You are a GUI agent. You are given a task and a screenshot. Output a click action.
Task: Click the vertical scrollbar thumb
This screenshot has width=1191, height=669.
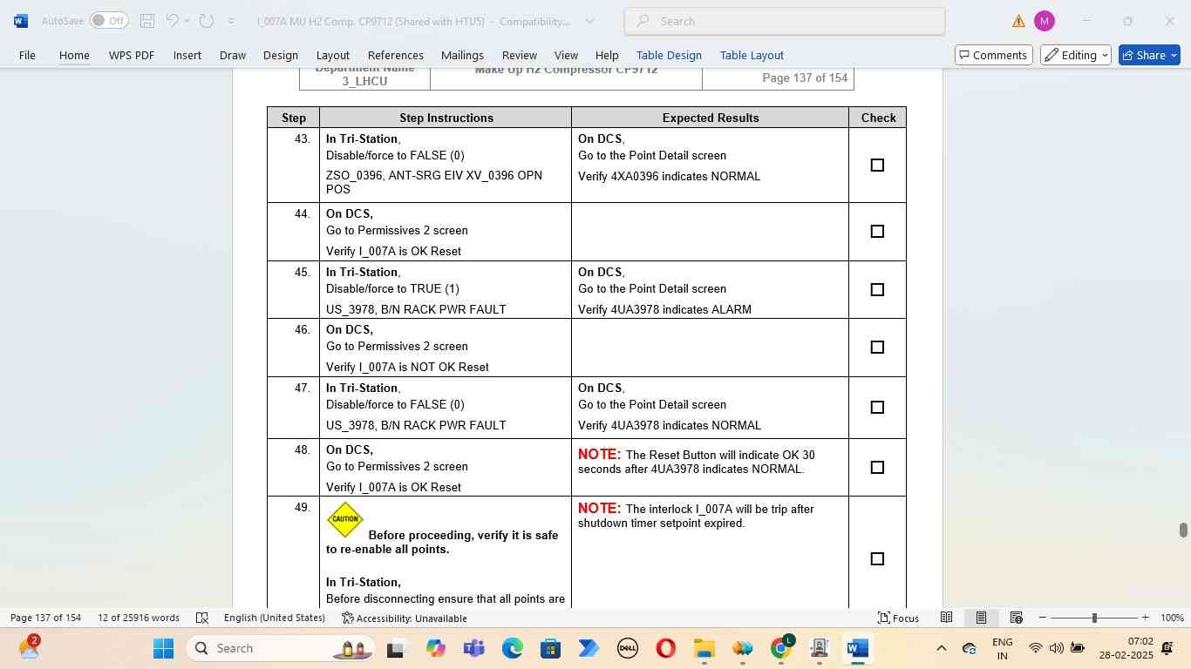(1183, 530)
